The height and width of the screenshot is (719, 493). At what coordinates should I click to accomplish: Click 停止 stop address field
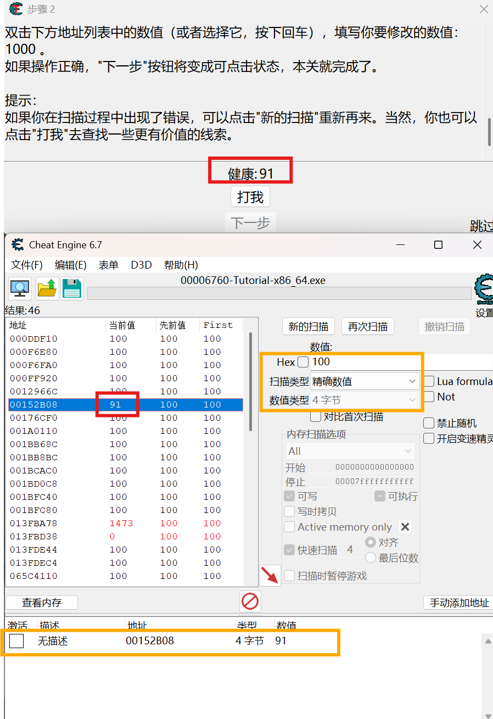362,481
